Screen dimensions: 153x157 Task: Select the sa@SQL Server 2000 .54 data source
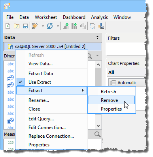[x=53, y=46]
